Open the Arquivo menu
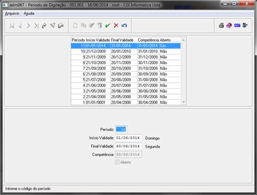 12,14
